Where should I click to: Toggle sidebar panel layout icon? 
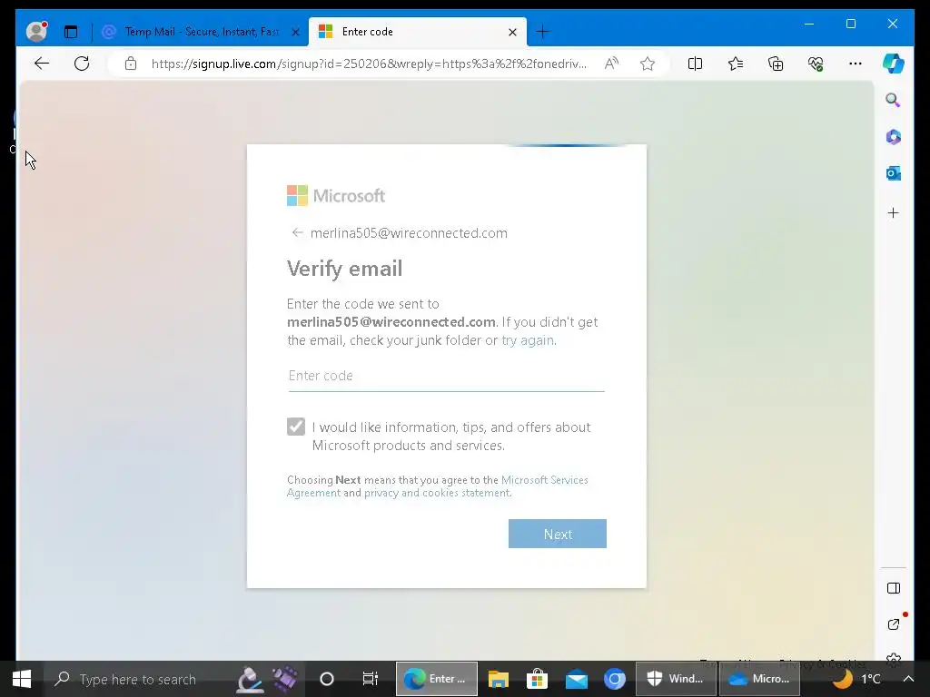point(894,588)
